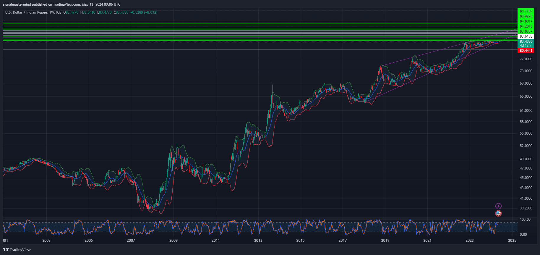Click the 85.7789 green price label
Image resolution: width=540 pixels, height=255 pixels.
pos(526,11)
